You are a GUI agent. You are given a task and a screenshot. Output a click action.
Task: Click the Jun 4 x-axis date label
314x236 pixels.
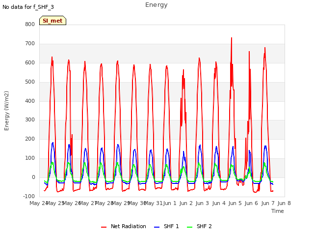coord(219,203)
